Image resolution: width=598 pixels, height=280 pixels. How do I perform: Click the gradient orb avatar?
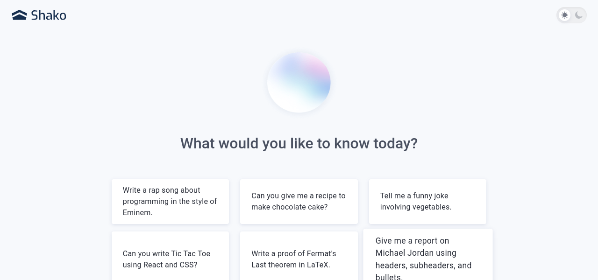(299, 82)
